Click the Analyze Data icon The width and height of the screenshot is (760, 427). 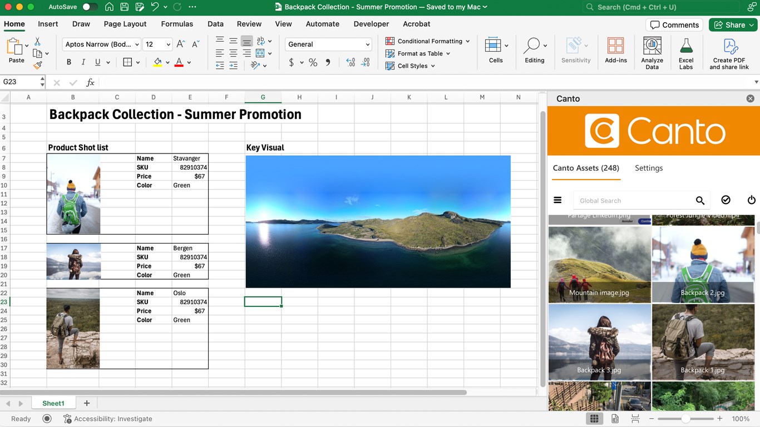(x=652, y=53)
